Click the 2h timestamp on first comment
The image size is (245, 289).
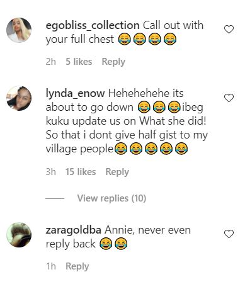click(x=51, y=62)
